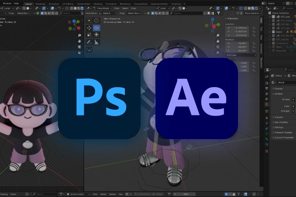Viewport: 296px width, 197px height.
Task: Click the warning triangle icon in Action Editor header
Action: pyautogui.click(x=234, y=194)
